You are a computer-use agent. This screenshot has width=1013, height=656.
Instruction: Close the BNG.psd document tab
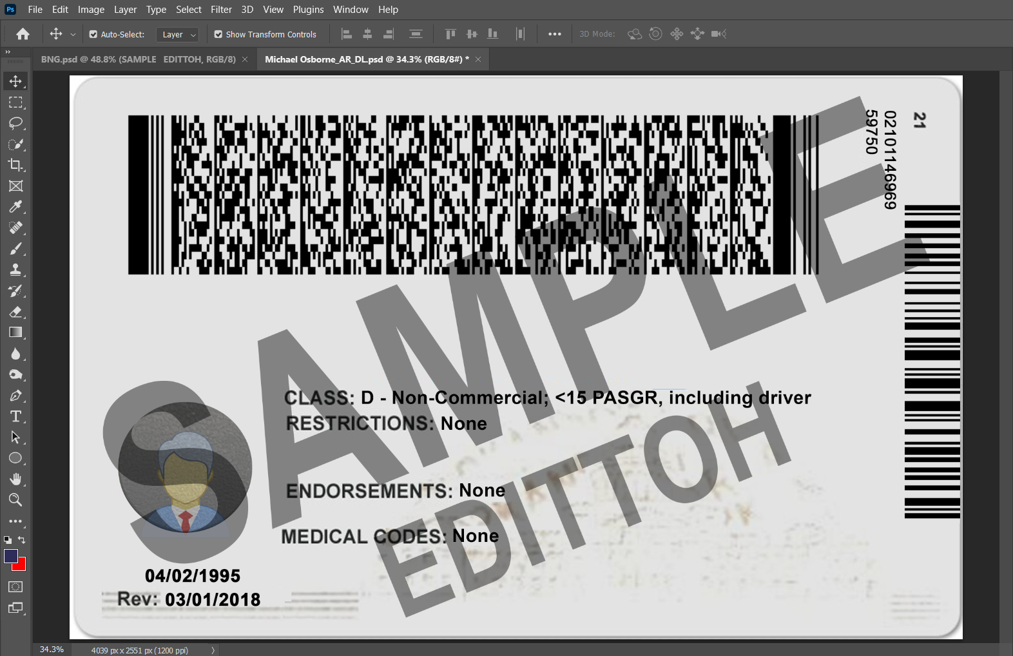click(x=245, y=59)
